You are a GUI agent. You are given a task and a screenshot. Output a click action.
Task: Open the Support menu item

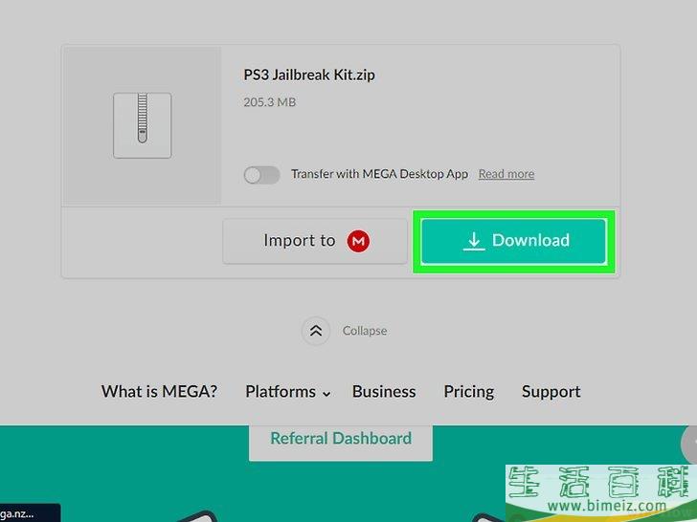551,392
